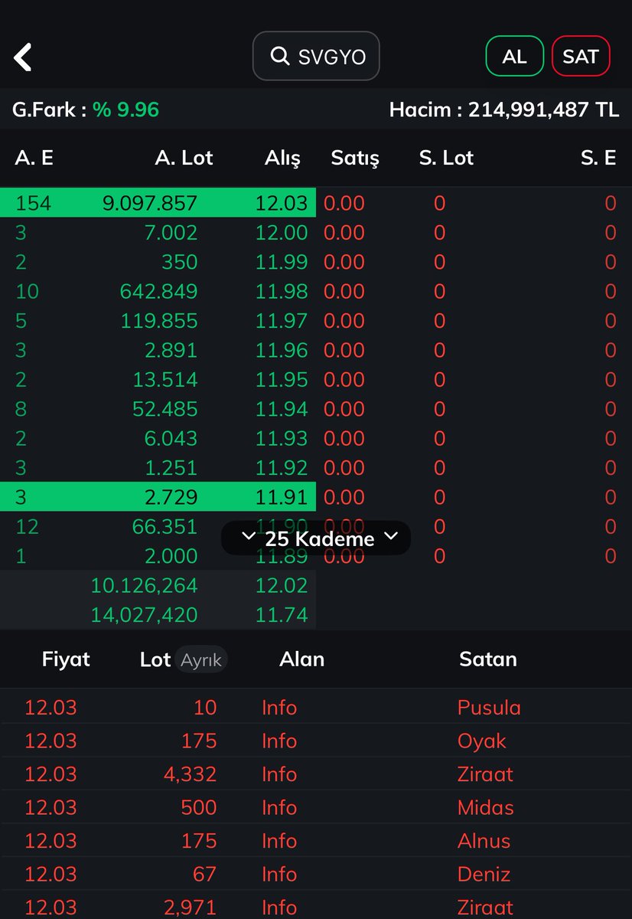
Task: Select bid lot 52.485
Action: point(165,409)
